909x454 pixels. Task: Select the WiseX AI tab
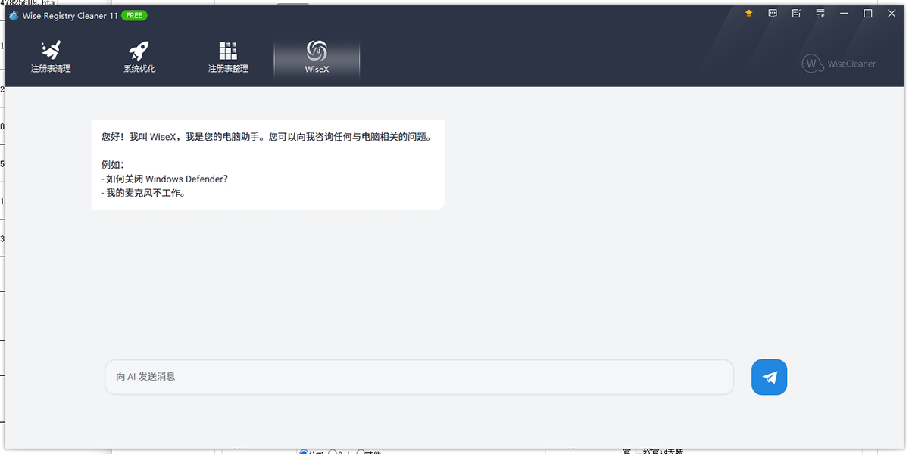[x=317, y=58]
